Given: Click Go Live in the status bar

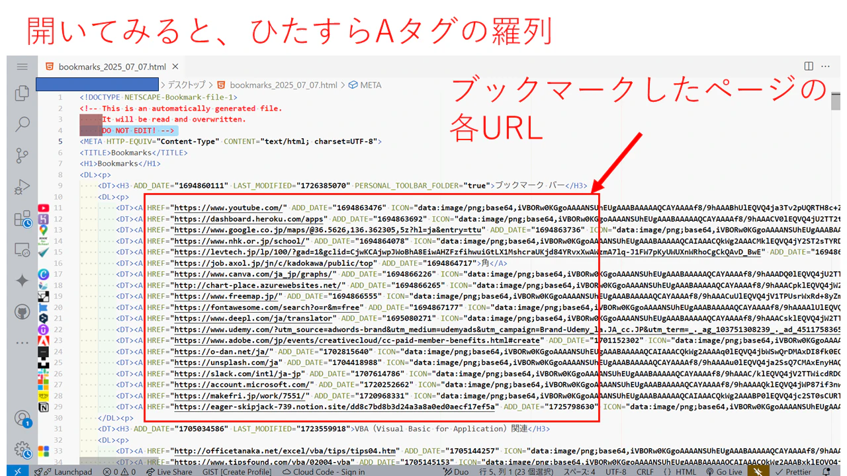Looking at the screenshot, I should (x=723, y=471).
